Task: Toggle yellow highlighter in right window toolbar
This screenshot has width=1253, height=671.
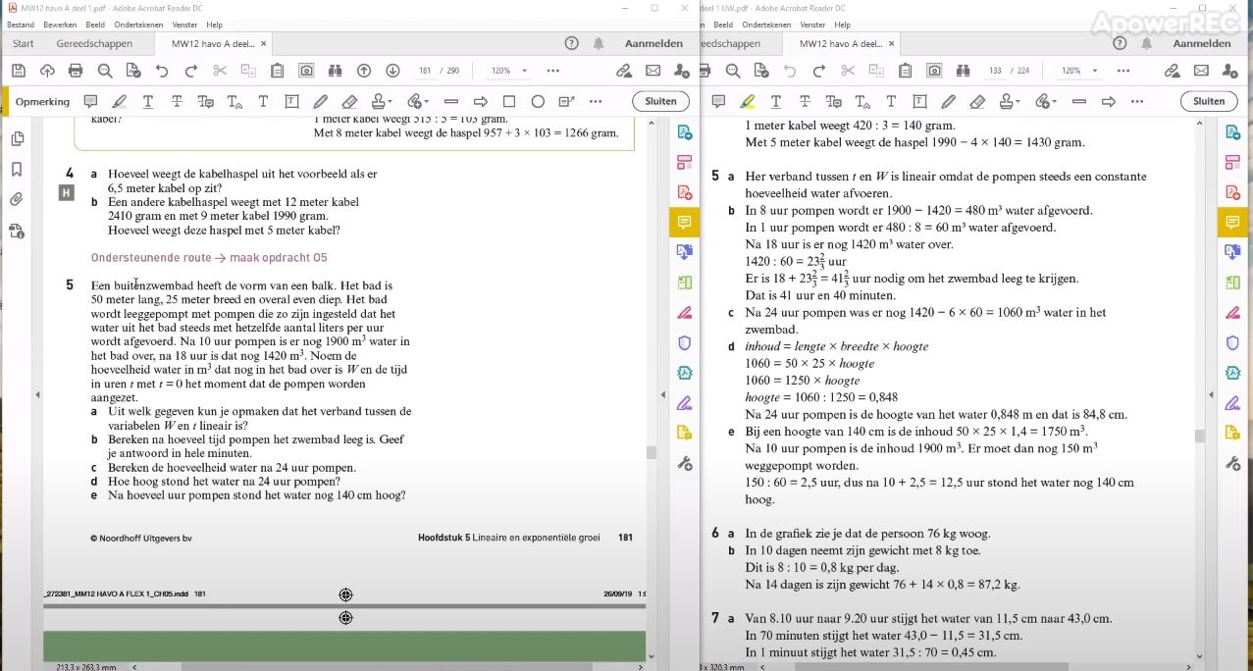Action: pos(748,101)
